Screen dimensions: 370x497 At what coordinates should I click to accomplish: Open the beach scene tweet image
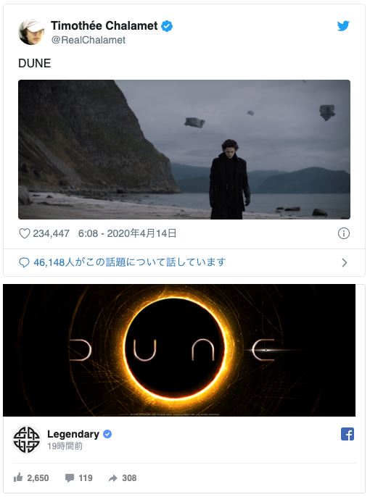184,149
